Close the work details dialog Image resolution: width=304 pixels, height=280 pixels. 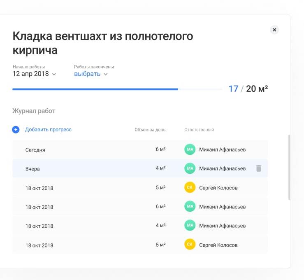[x=274, y=30]
